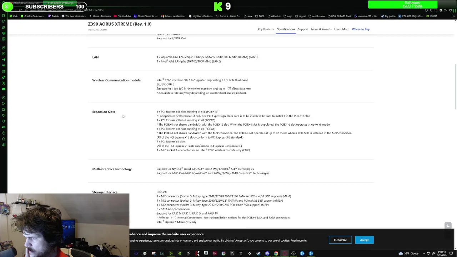Viewport: 457px width, 257px height.
Task: Select the Specifications tab
Action: (x=286, y=29)
